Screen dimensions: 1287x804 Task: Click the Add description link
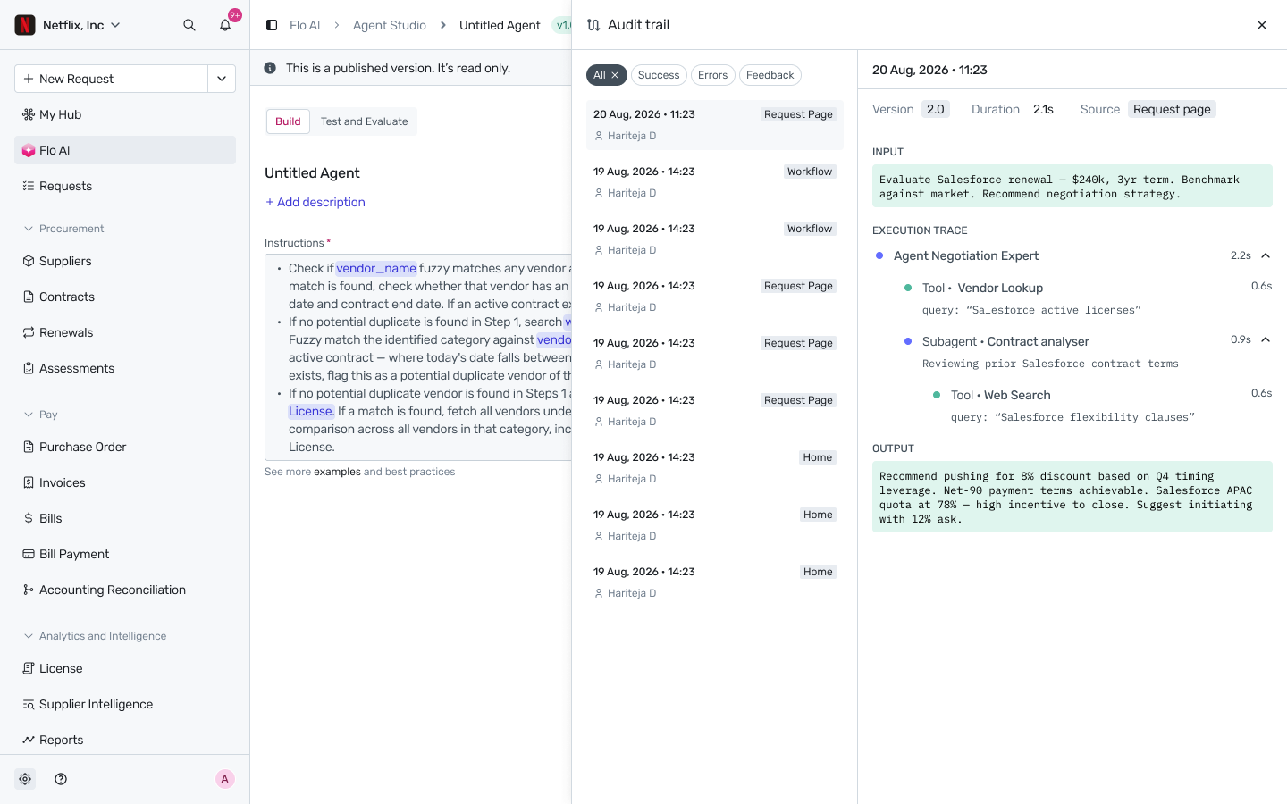(x=315, y=202)
